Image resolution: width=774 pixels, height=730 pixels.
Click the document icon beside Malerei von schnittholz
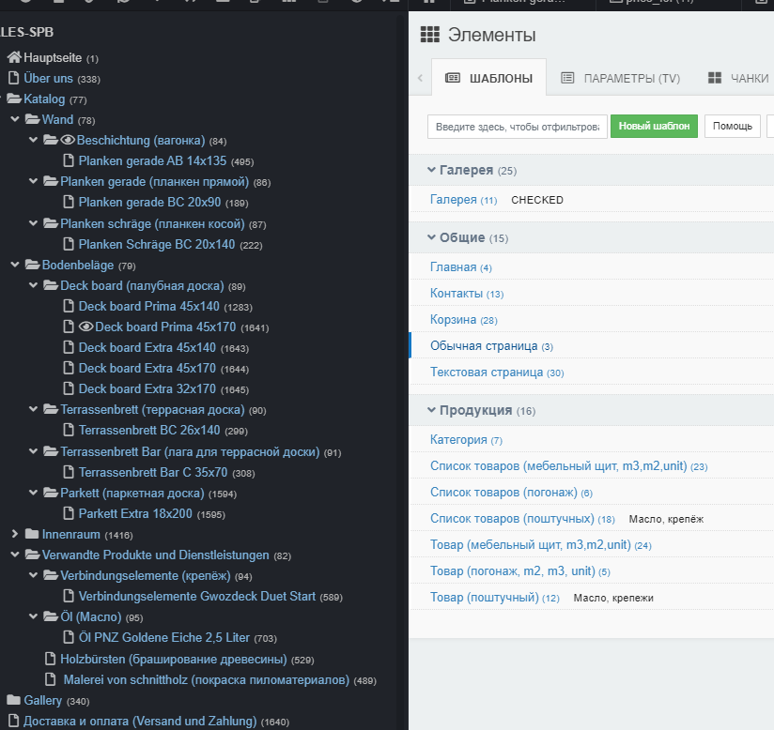(51, 679)
